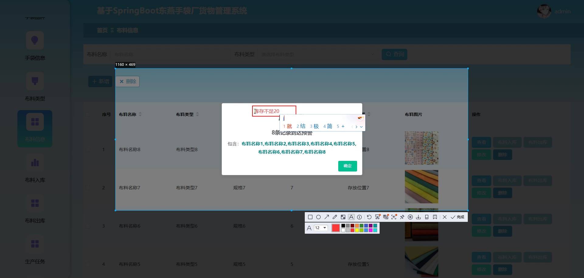Choose IME candidate 2 结
This screenshot has height=278, width=584.
click(x=301, y=126)
